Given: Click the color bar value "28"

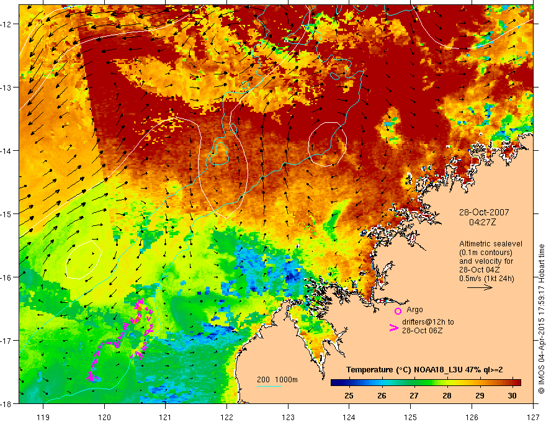Looking at the screenshot, I should click(447, 395).
